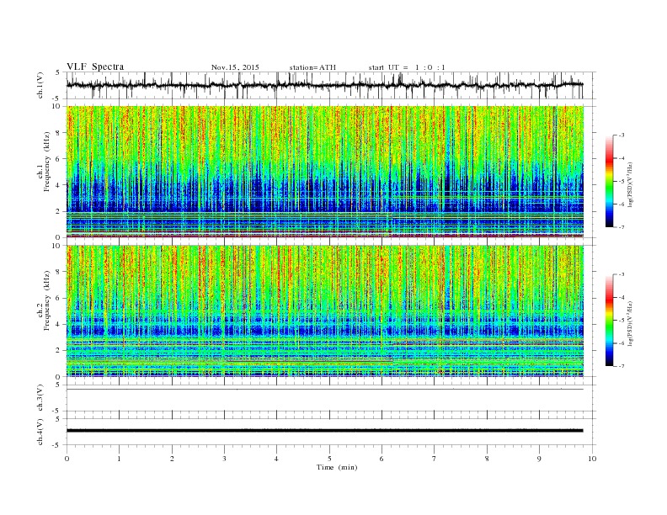This screenshot has width=667, height=515.
Task: Click the "5" tick label on time axis
Action: click(329, 459)
